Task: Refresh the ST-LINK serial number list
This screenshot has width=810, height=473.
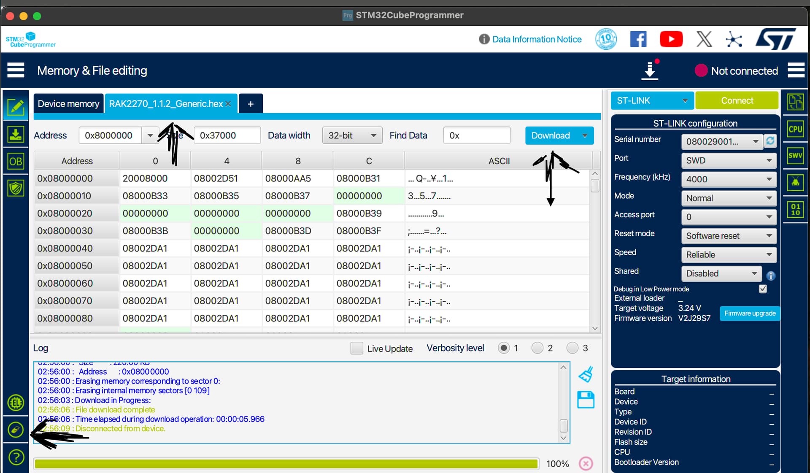Action: point(770,141)
